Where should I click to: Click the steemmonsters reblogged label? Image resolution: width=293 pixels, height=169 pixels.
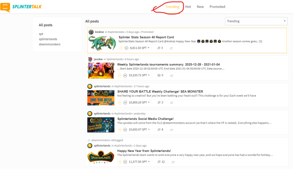coord(107,140)
